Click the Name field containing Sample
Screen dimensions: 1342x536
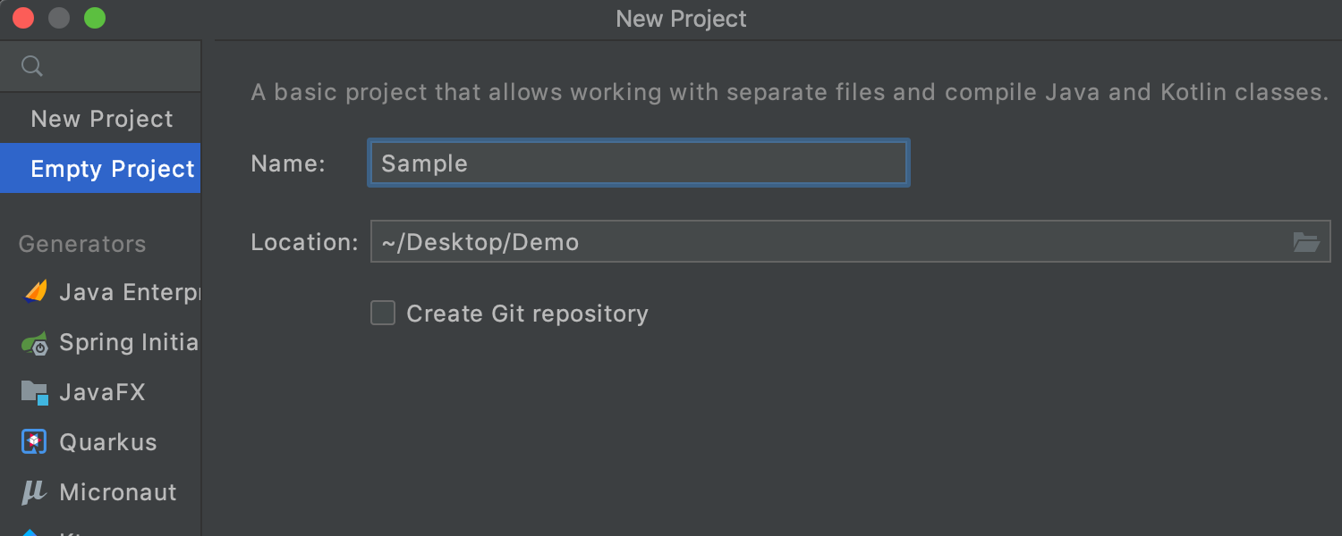[x=639, y=163]
